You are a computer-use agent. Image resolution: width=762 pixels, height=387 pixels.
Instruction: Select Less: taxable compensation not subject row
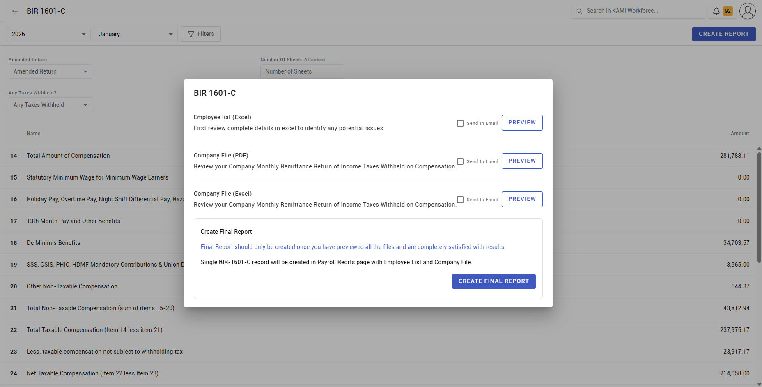coord(378,352)
